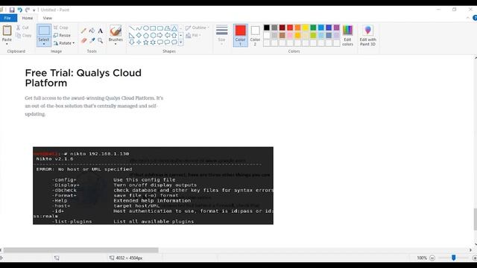Select the Fill with color bucket tool
477x268 pixels.
click(x=92, y=31)
